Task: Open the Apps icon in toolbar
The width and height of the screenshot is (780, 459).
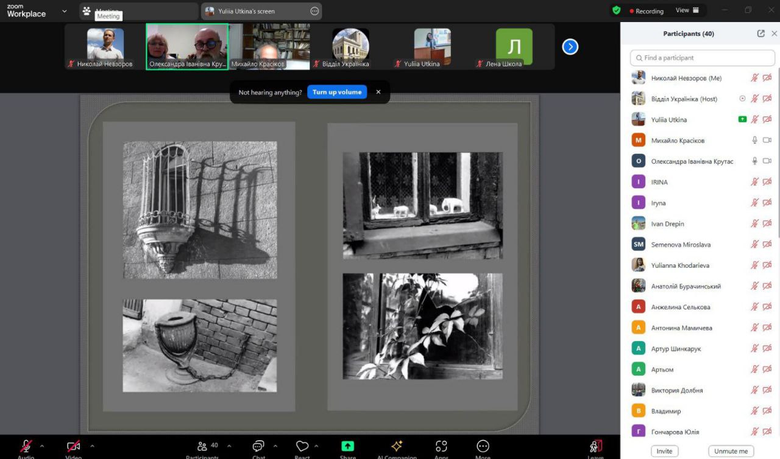Action: (x=441, y=446)
